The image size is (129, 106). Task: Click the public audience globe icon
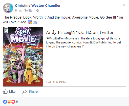click(38, 11)
